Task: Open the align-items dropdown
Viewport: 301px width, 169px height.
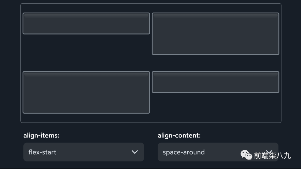Action: click(x=84, y=152)
